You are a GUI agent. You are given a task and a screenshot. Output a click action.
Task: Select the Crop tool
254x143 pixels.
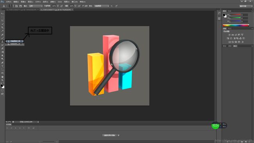click(2, 27)
